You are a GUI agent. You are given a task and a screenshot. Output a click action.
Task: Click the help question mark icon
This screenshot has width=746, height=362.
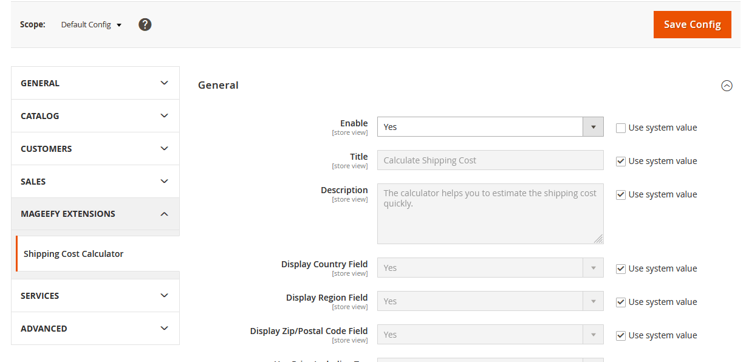[x=145, y=25]
